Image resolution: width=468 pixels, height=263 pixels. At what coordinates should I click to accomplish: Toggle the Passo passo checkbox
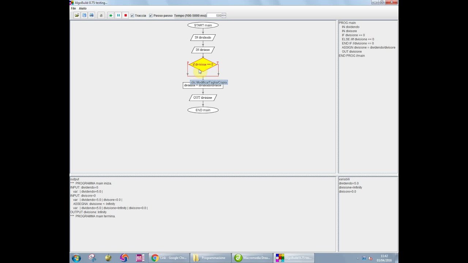pyautogui.click(x=151, y=15)
